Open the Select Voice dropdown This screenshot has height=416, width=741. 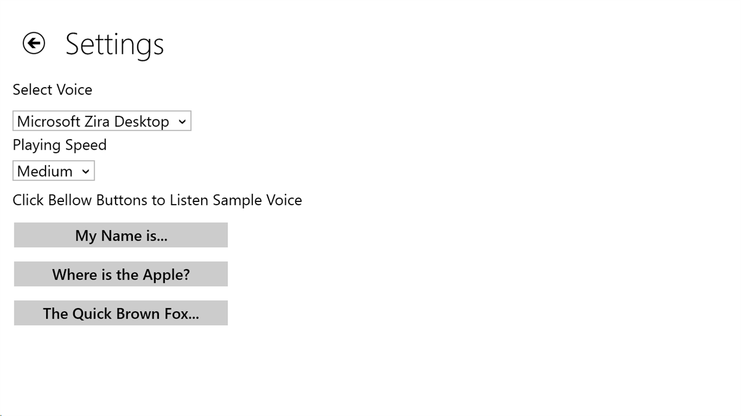click(102, 121)
